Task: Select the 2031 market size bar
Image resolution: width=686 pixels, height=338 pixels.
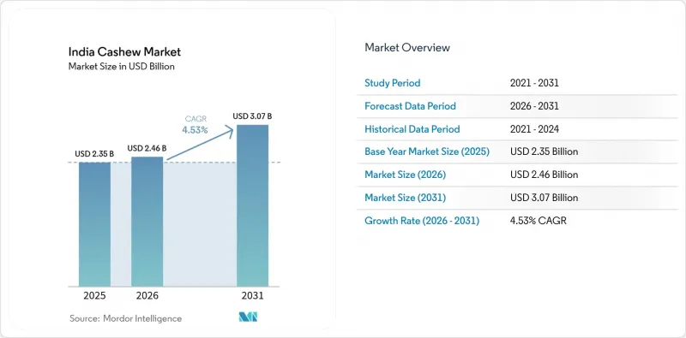Action: pos(252,205)
